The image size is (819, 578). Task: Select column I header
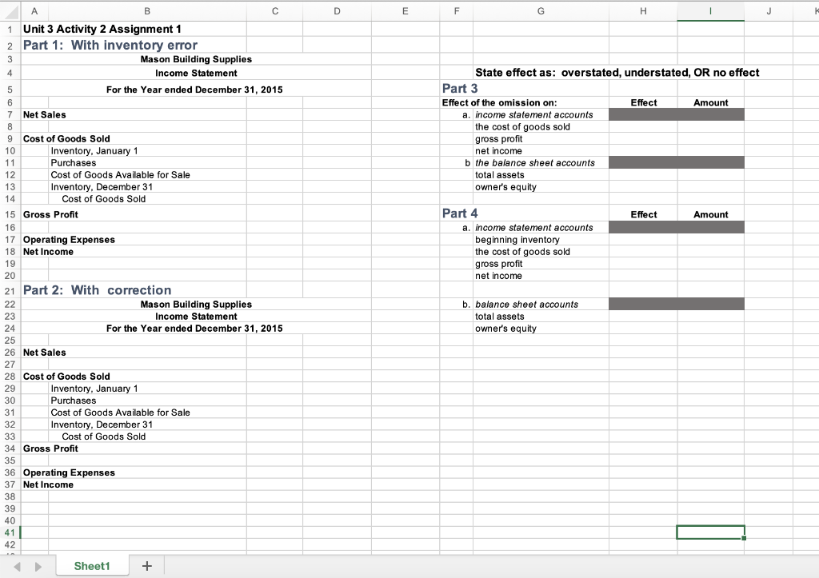click(x=710, y=11)
